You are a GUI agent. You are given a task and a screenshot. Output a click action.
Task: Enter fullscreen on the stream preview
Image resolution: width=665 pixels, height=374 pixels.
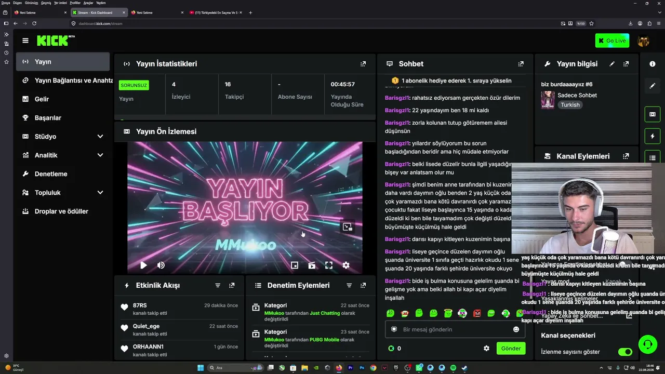click(x=329, y=265)
